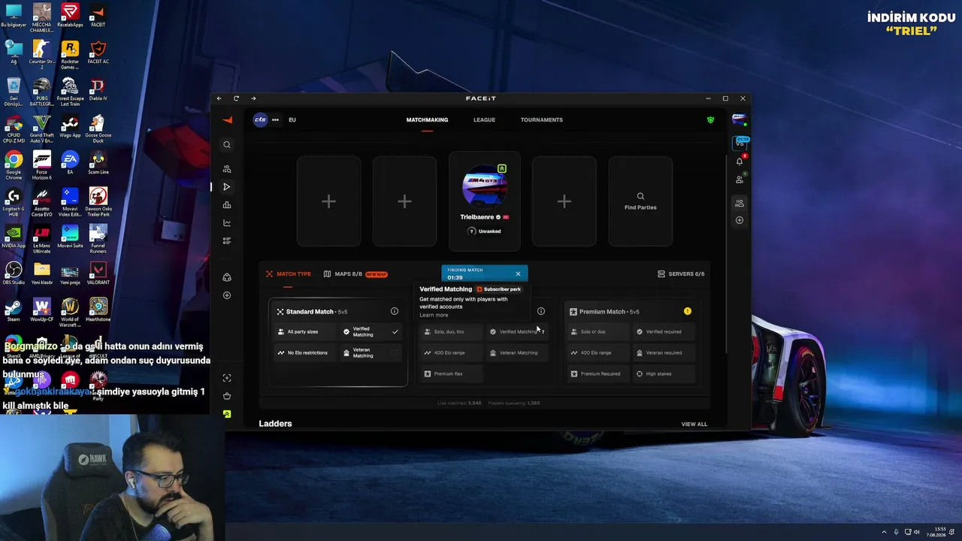Cancel the Finding Match search
Screen dimensions: 962x541
coord(518,274)
